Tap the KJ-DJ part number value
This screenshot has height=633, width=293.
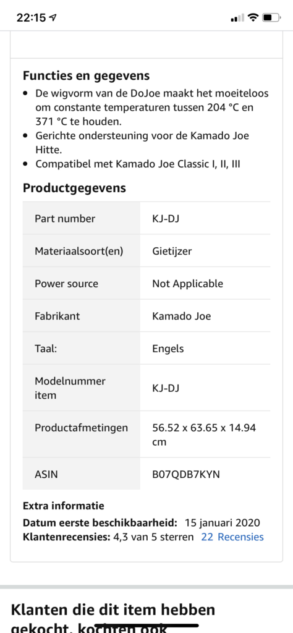(166, 218)
